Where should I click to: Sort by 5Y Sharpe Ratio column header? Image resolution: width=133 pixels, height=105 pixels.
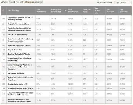[87, 11]
